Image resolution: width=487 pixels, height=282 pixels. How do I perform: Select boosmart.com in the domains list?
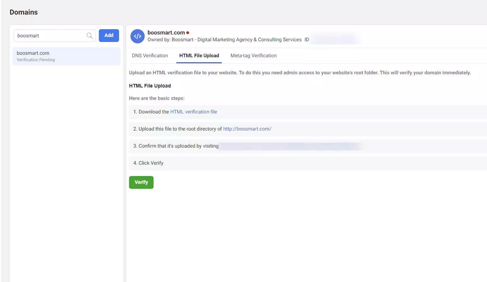(66, 56)
